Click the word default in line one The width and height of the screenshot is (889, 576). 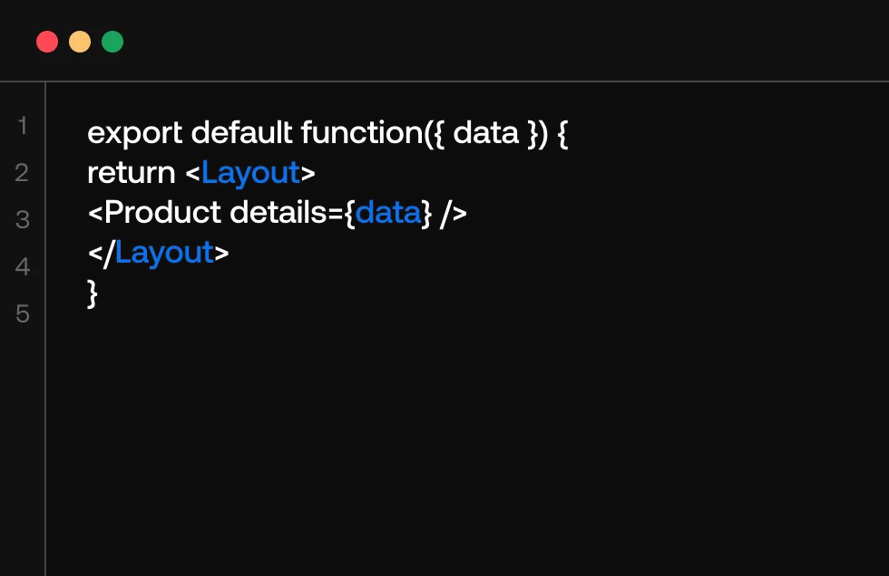point(241,133)
